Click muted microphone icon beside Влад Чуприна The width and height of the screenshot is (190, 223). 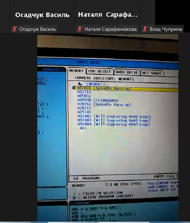click(x=145, y=29)
